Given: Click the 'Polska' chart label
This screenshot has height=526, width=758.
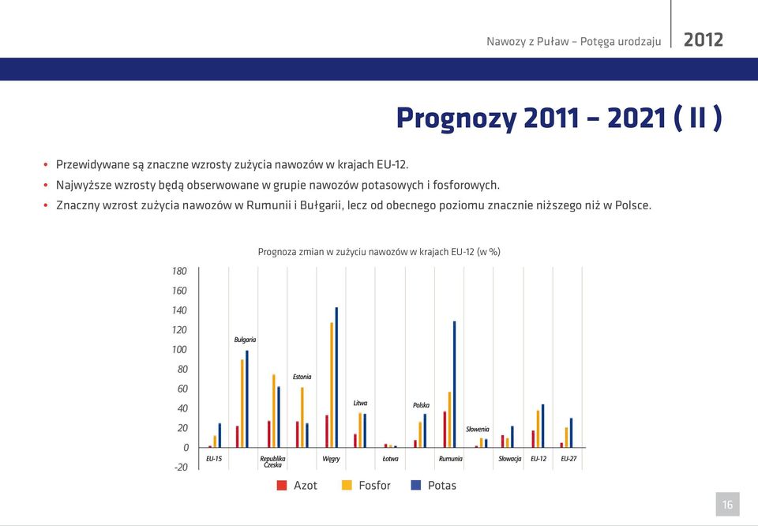Looking at the screenshot, I should pyautogui.click(x=421, y=405).
